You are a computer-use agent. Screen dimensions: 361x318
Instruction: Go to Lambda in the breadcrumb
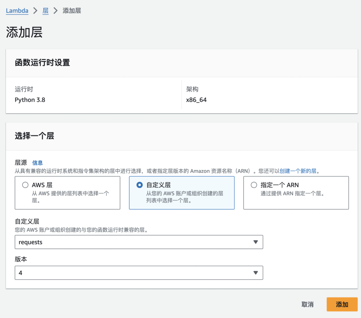tap(17, 11)
